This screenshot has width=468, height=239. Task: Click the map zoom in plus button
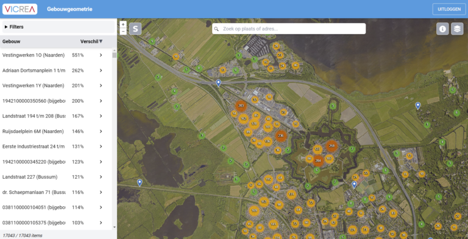point(123,24)
